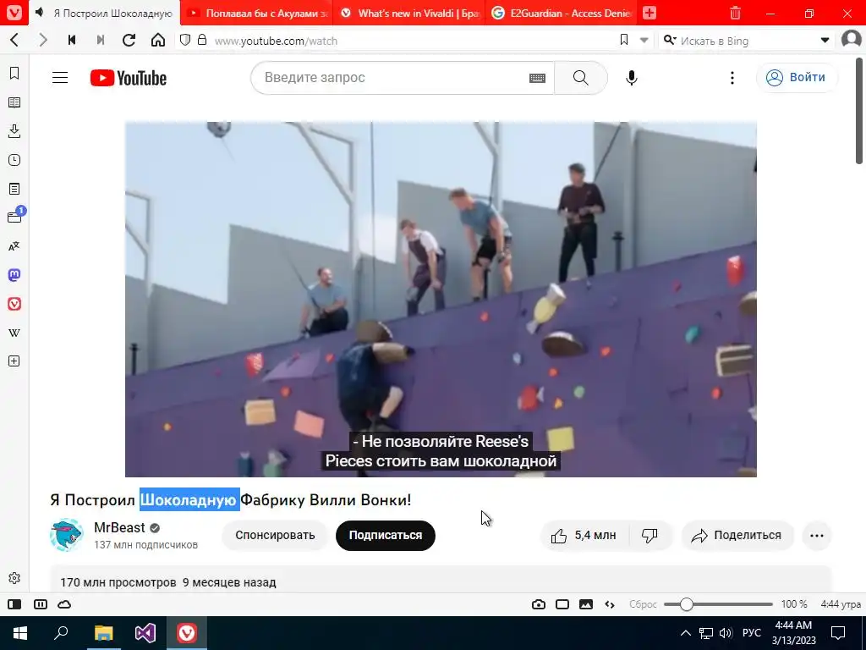Click on the video player
866x650 pixels.
441,299
